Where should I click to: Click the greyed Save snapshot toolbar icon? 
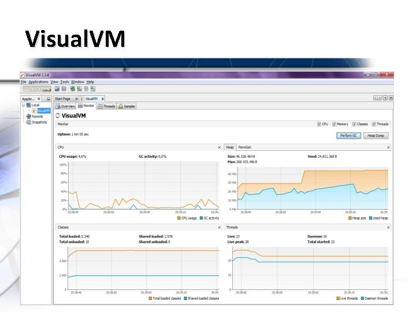point(64,89)
